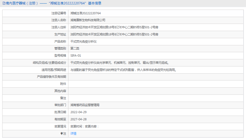Click approval department 湖南省药品监督管理局
The image size is (246, 139).
coord(85,105)
